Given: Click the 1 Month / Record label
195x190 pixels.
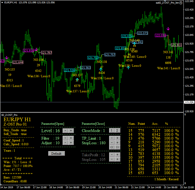Looking at the screenshot, I should pyautogui.click(x=166, y=179).
